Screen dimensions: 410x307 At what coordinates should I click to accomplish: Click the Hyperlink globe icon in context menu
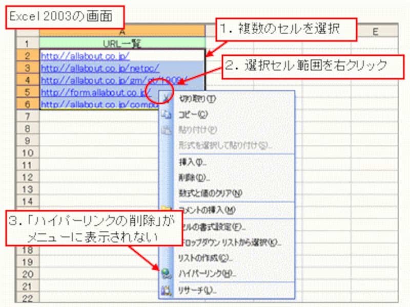coord(166,274)
